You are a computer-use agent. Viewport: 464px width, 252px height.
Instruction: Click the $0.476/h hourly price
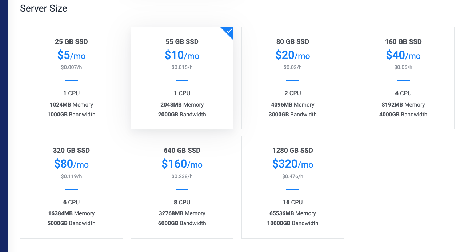point(292,176)
